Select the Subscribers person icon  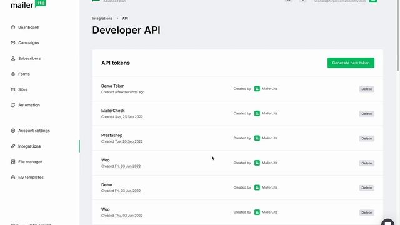tap(13, 58)
